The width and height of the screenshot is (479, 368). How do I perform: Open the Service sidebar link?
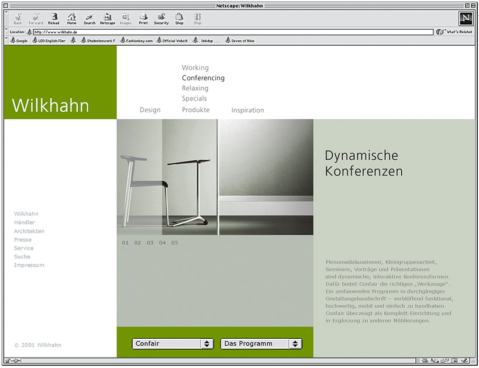[24, 248]
